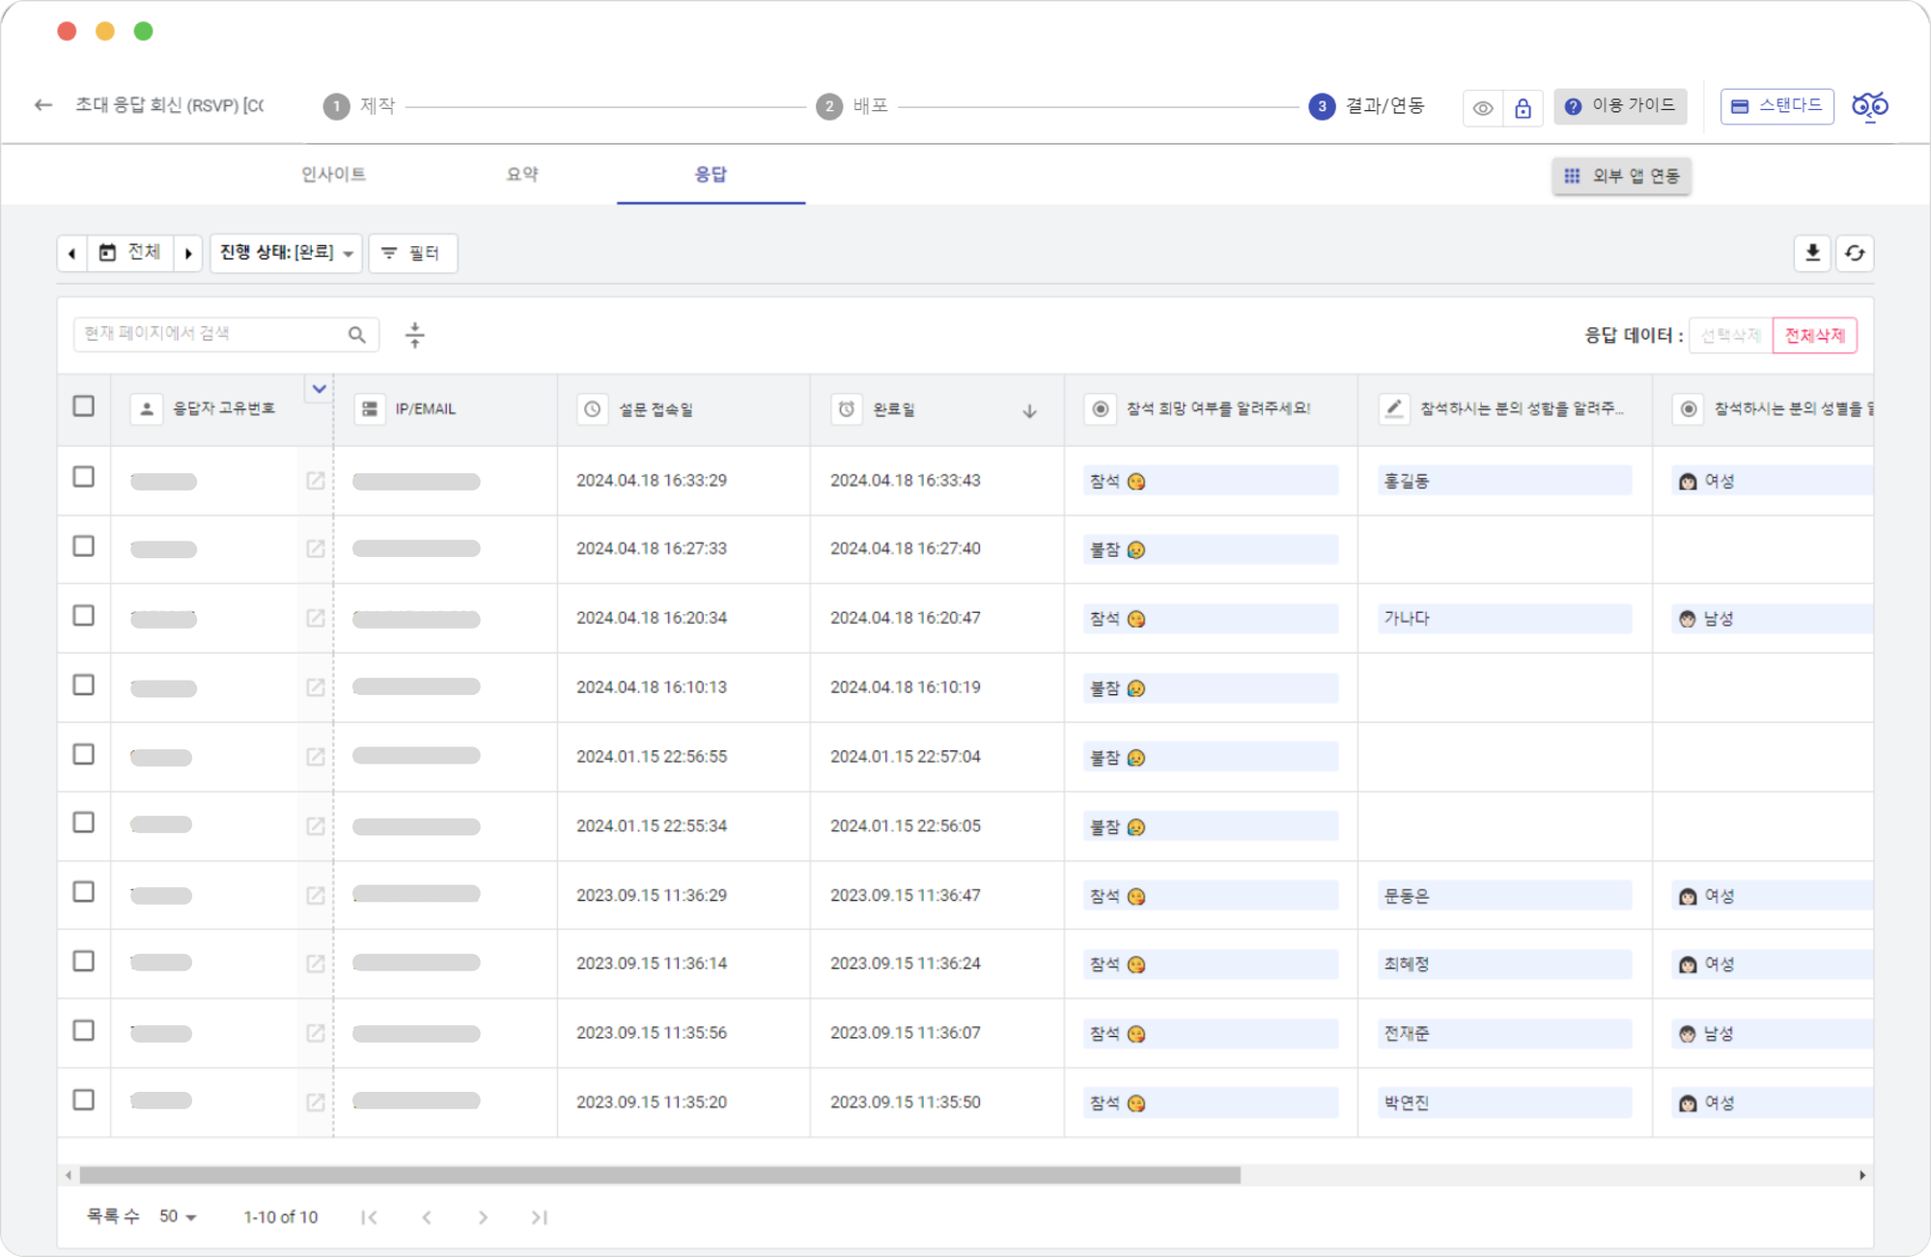This screenshot has height=1257, width=1931.
Task: Expand 응답자 고유번호 column chevron
Action: [319, 389]
